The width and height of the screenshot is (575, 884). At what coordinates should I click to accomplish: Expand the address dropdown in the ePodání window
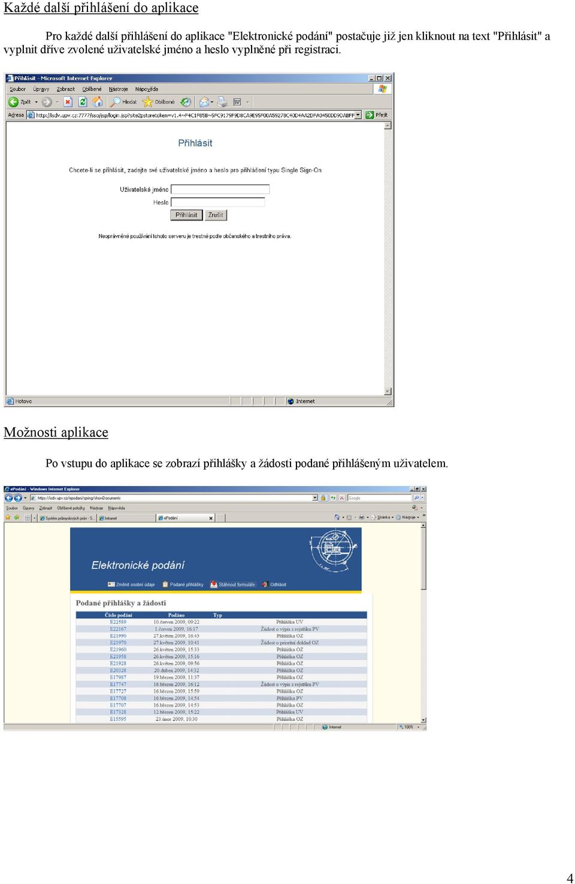tap(315, 498)
